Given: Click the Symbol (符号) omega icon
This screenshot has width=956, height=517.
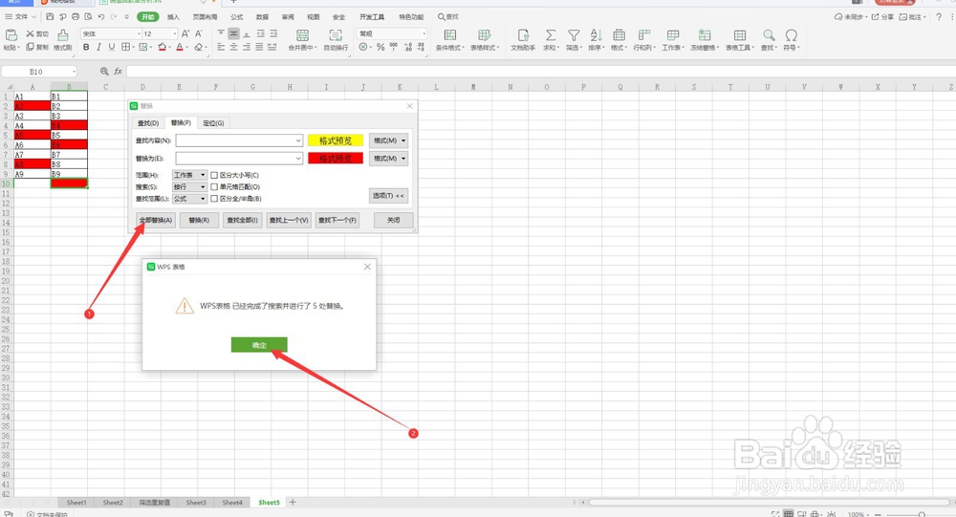Looking at the screenshot, I should [792, 34].
